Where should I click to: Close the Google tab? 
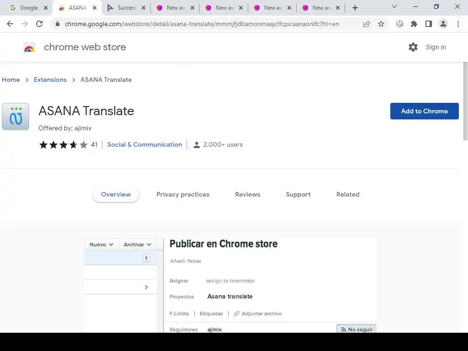[46, 8]
